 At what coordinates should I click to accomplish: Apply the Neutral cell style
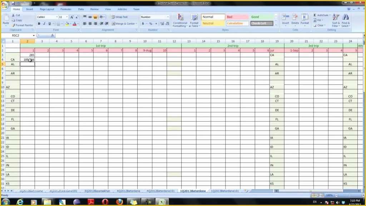[x=213, y=23]
